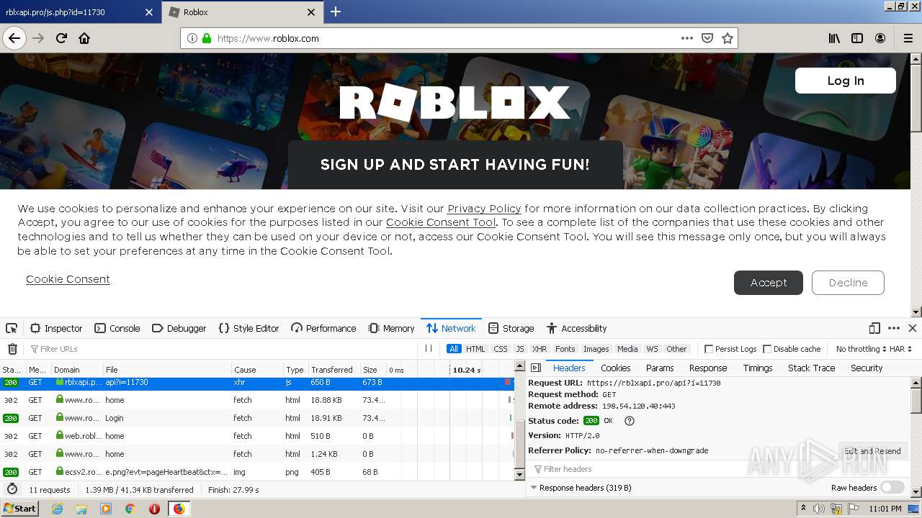Screen dimensions: 922x518
Task: Filter requests by Fonts
Action: point(565,349)
